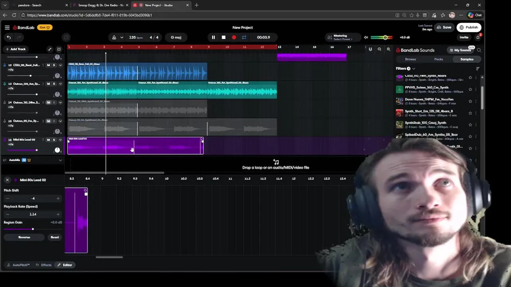Click the Save button

coord(444,28)
